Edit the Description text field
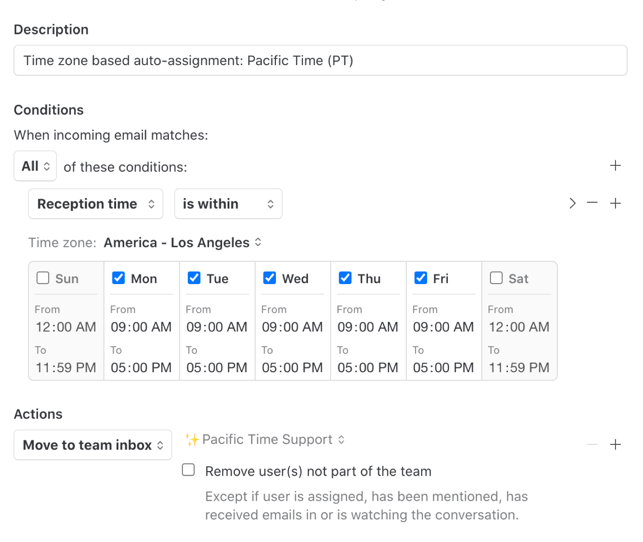Screen dimensions: 643x542 point(321,60)
